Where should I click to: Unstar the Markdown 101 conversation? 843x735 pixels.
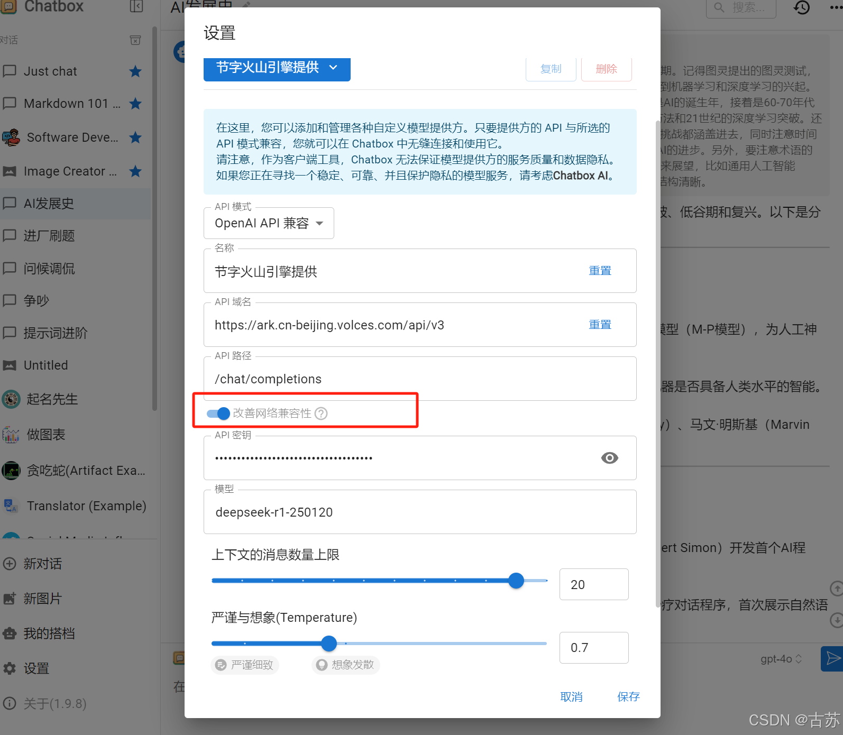[x=135, y=104]
